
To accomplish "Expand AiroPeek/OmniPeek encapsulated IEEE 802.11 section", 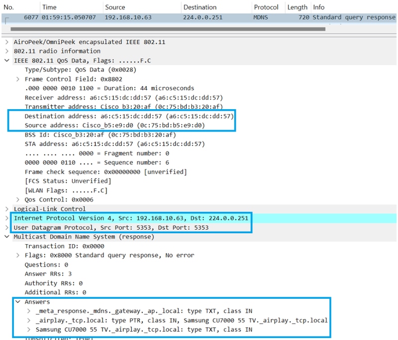I will (x=7, y=42).
